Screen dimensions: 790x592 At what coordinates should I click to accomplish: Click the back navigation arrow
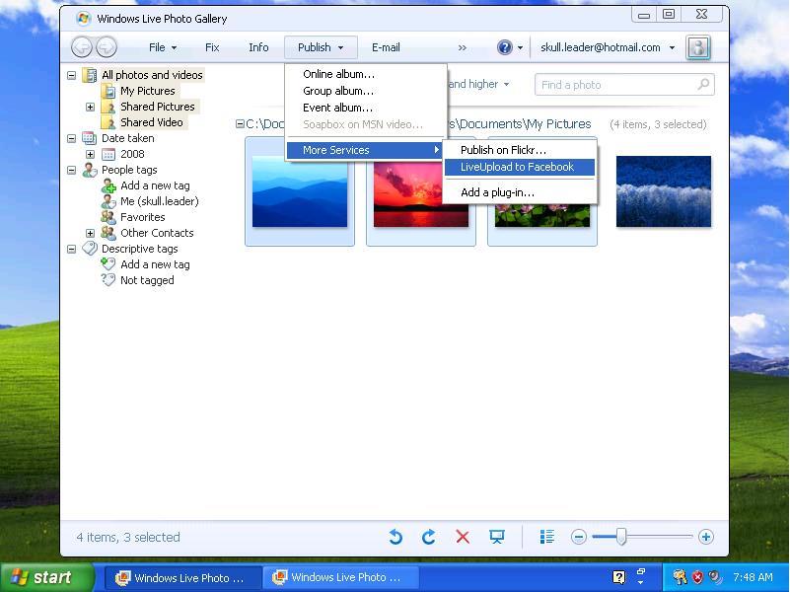[x=82, y=46]
